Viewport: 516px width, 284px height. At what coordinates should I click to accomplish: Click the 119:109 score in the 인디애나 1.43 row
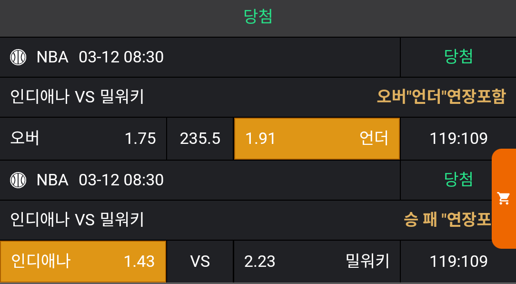click(458, 262)
